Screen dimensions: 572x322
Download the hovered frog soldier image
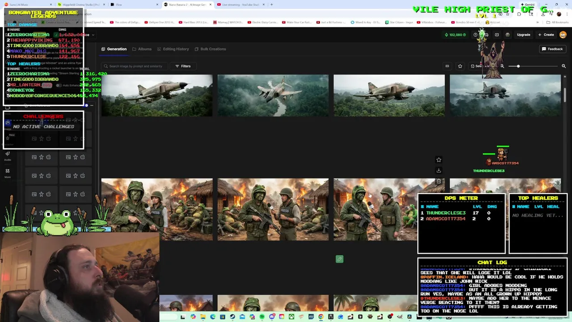438,170
